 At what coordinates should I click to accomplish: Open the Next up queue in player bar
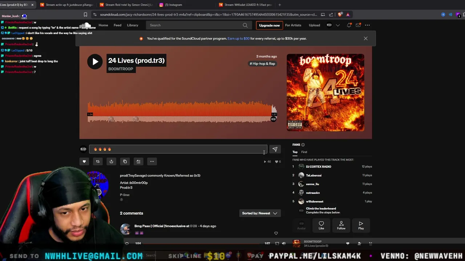(x=371, y=244)
